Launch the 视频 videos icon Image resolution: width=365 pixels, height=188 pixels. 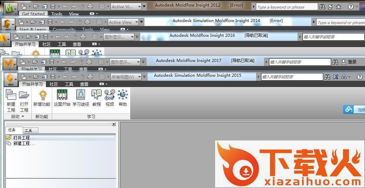(110, 95)
